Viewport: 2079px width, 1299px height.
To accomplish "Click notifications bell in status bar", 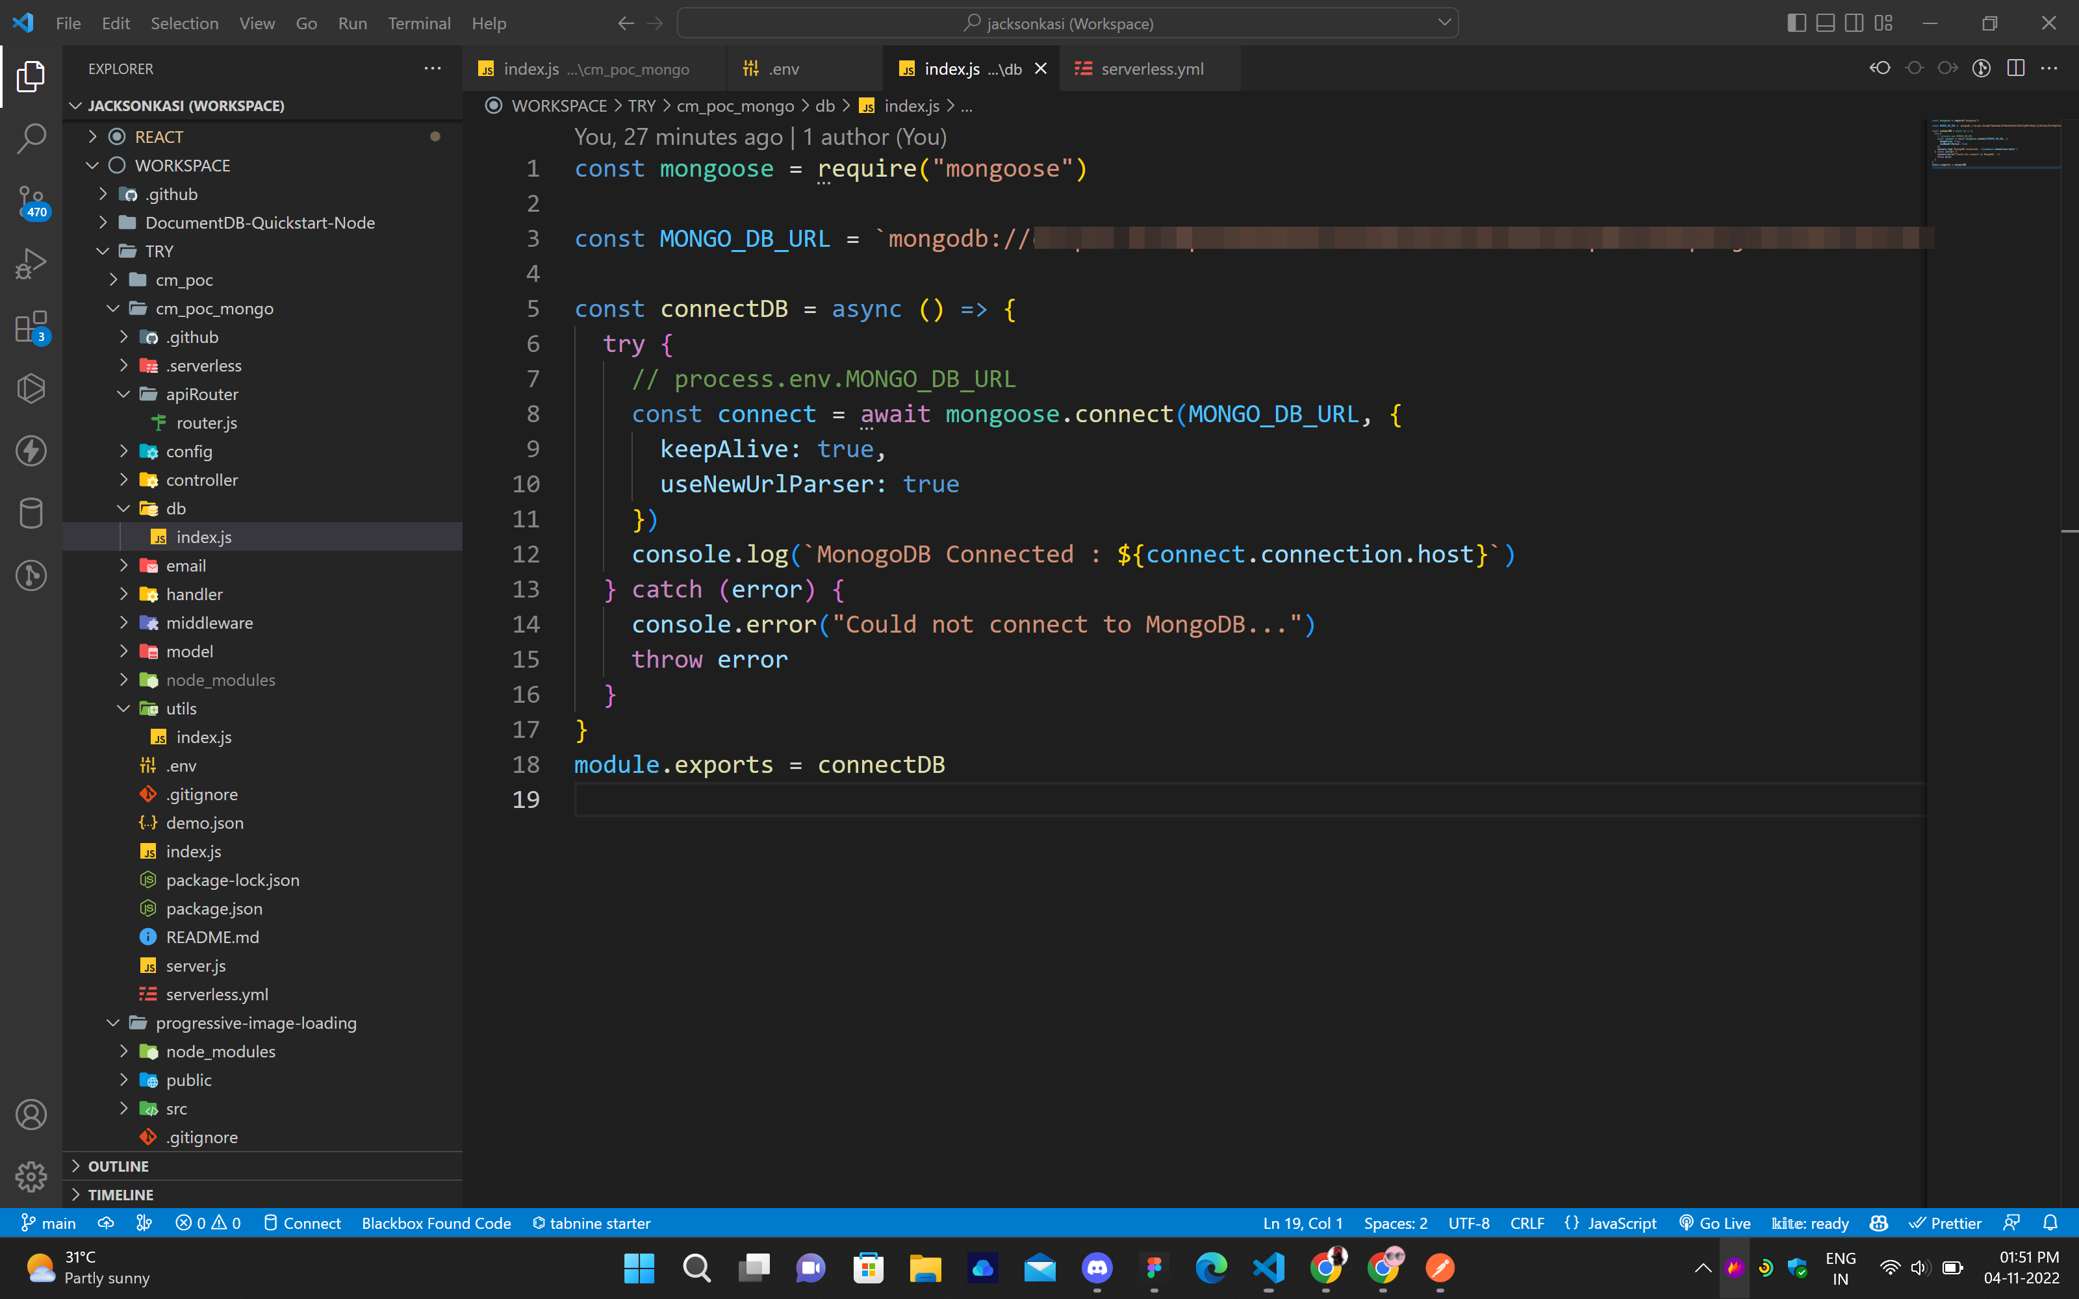I will click(x=2050, y=1222).
